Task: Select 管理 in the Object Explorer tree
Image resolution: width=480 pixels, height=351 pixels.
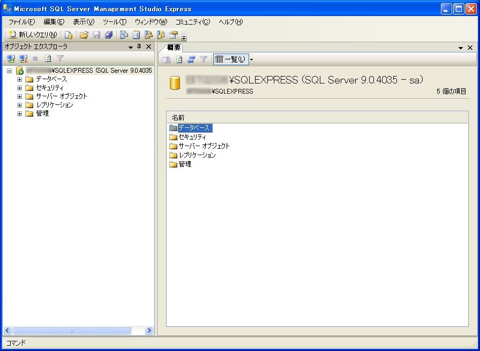Action: (x=42, y=113)
